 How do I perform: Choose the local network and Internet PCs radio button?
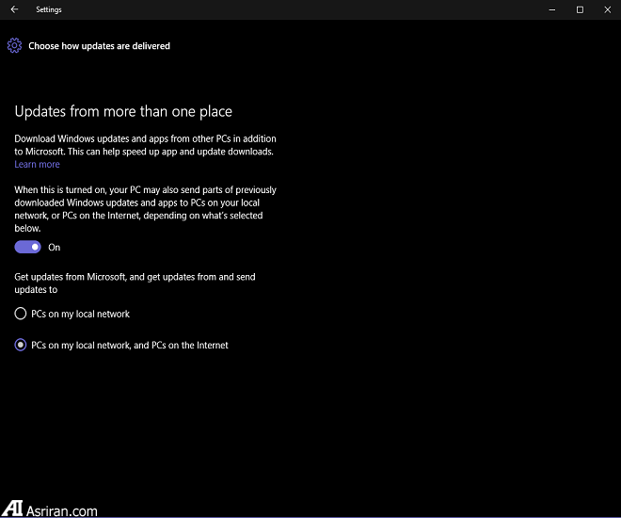point(21,346)
